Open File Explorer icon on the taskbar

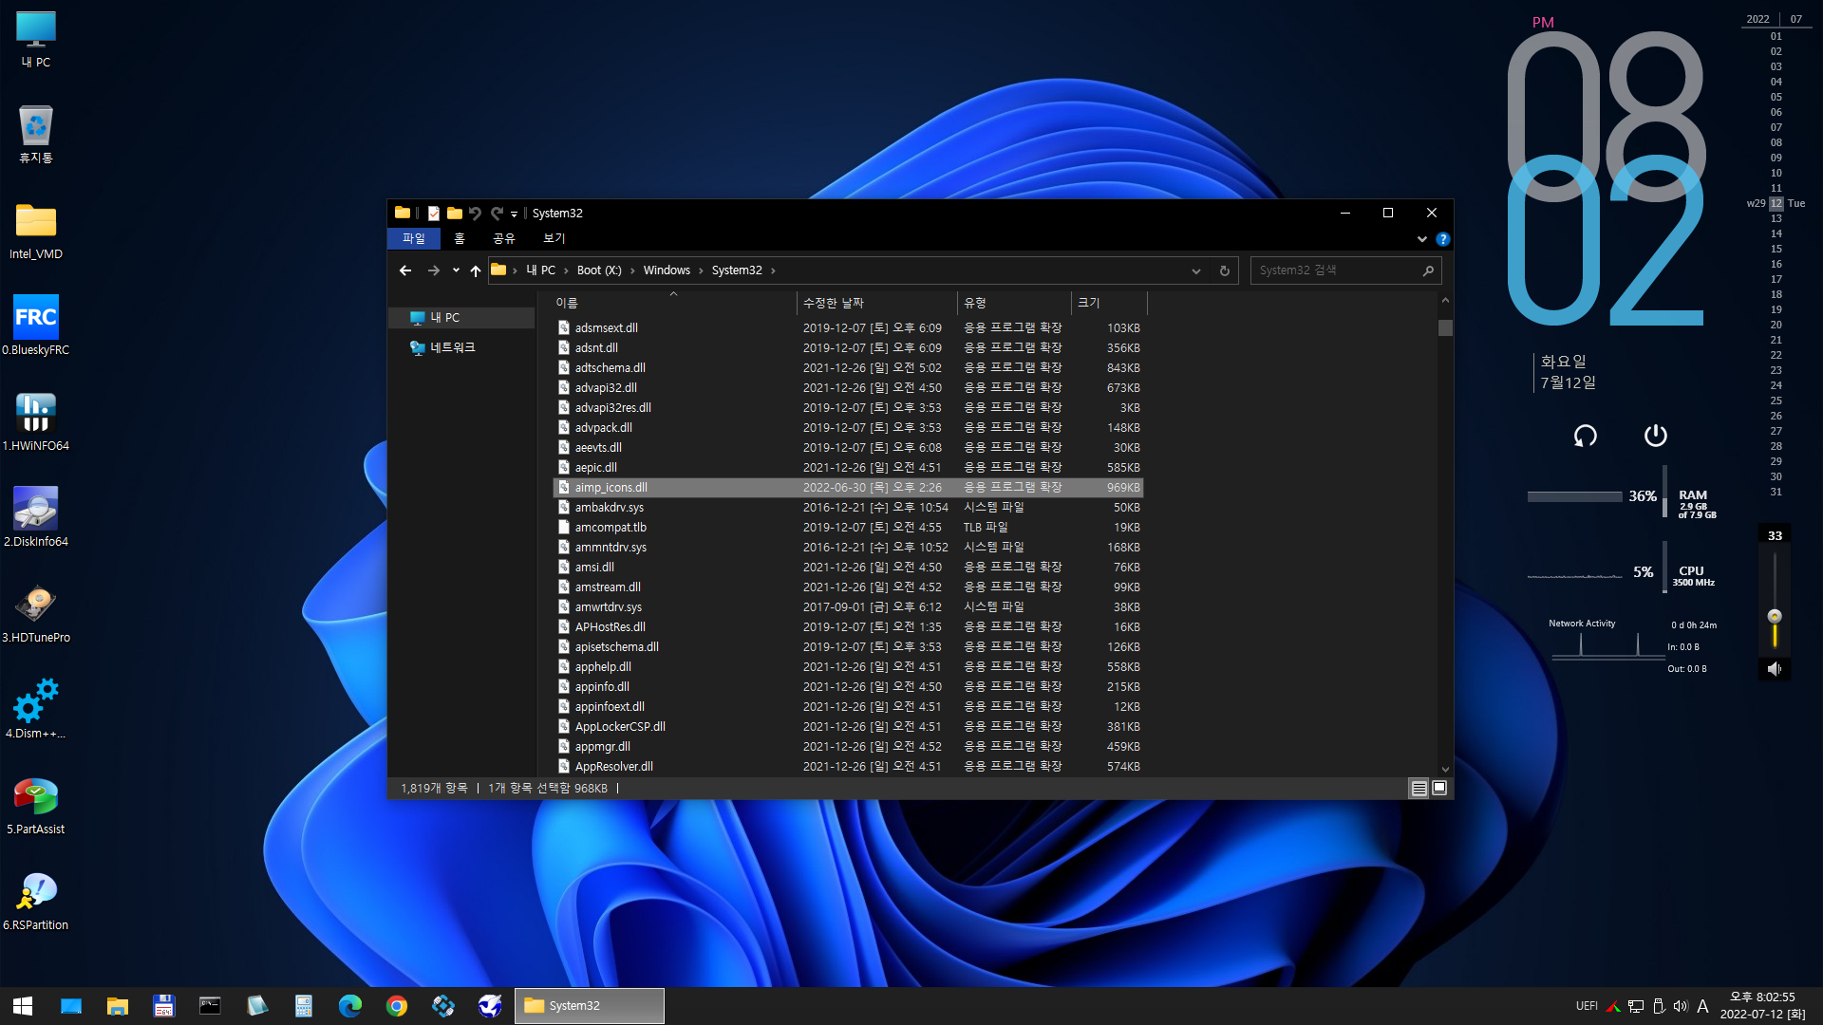(117, 1006)
